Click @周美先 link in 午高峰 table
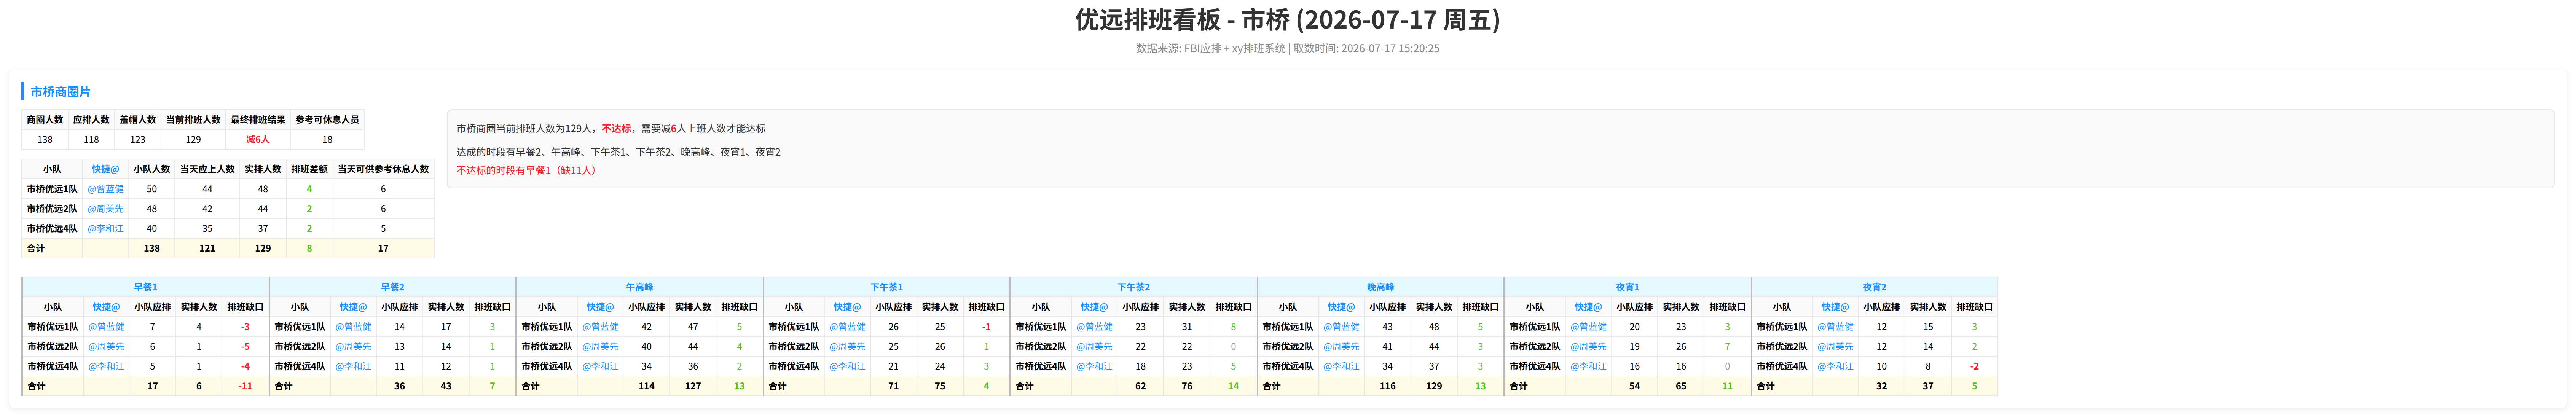2576x419 pixels. (x=600, y=347)
